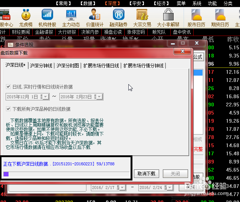Screen dimensions: 240x202
Task: Close the 盘后数据下载 dialog with X
Action: (183, 51)
